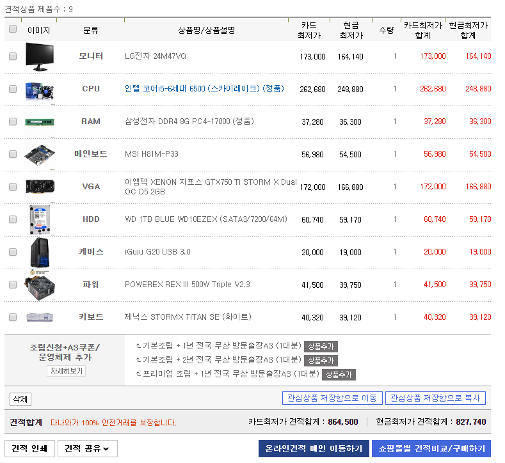The height and width of the screenshot is (463, 505).
Task: Open the WD hard drive thumbnail
Action: pyautogui.click(x=40, y=220)
